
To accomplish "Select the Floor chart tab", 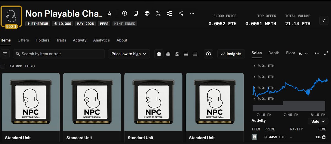I will pos(290,53).
